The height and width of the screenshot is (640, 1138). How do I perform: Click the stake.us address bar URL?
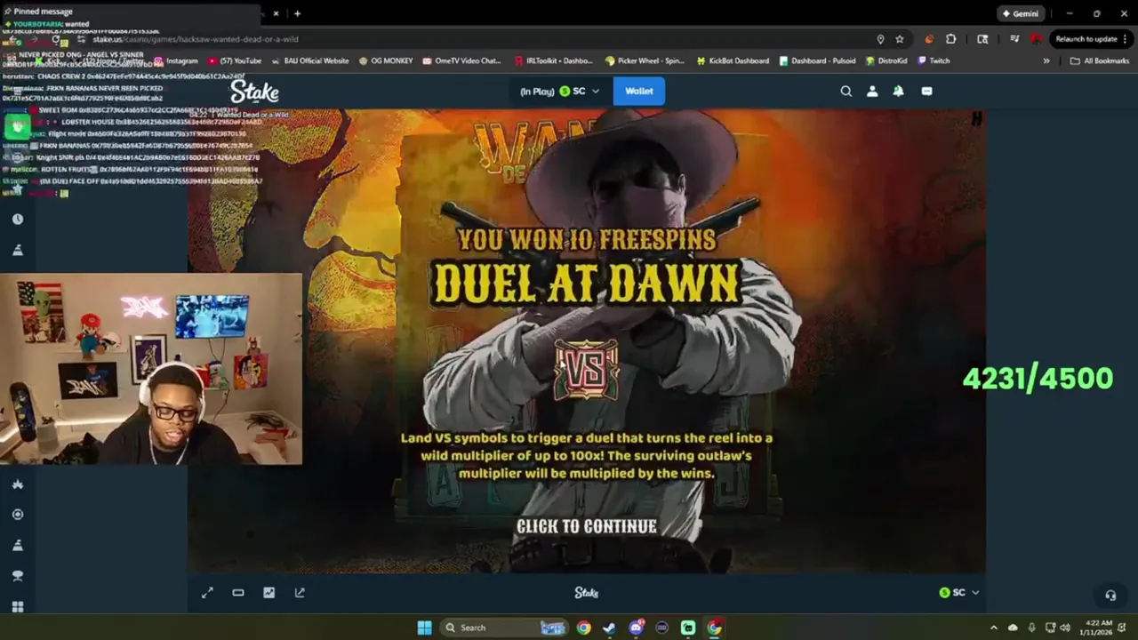[196, 39]
